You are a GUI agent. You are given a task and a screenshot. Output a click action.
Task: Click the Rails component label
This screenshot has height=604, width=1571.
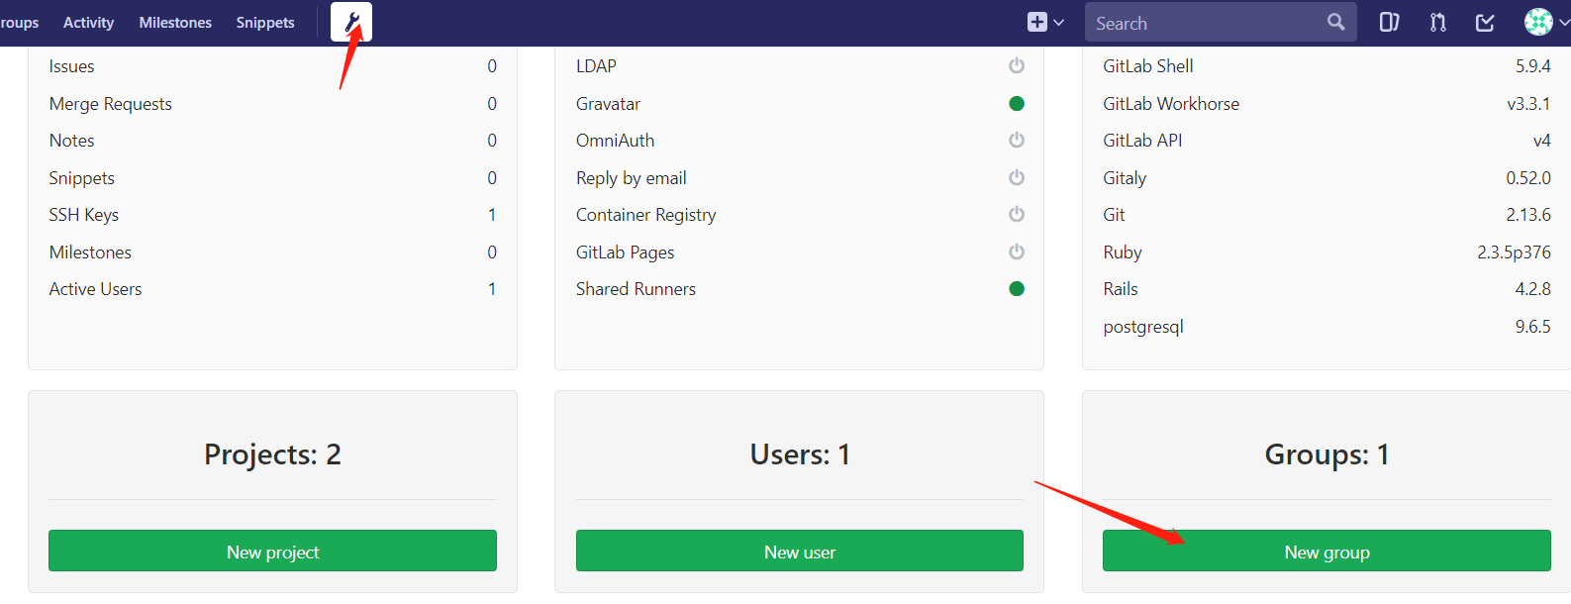[x=1121, y=289]
